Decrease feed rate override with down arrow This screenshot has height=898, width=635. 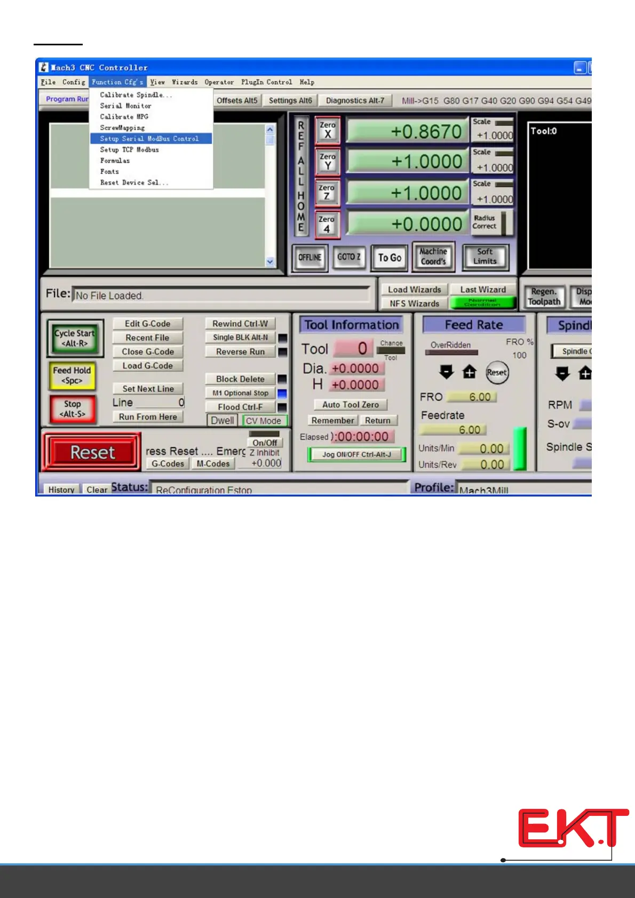coord(447,372)
